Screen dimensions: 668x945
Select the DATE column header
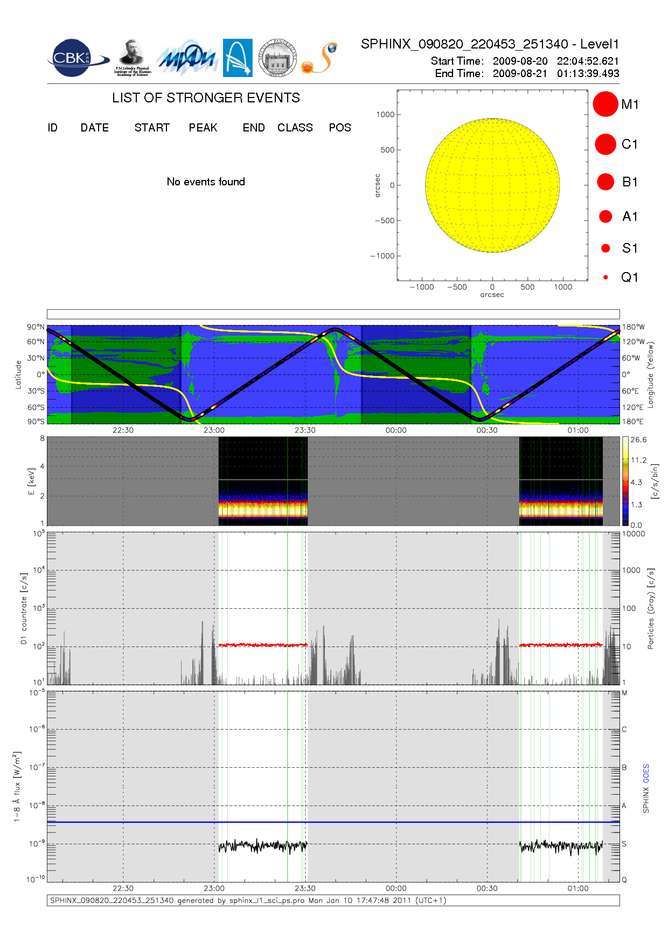coord(94,128)
